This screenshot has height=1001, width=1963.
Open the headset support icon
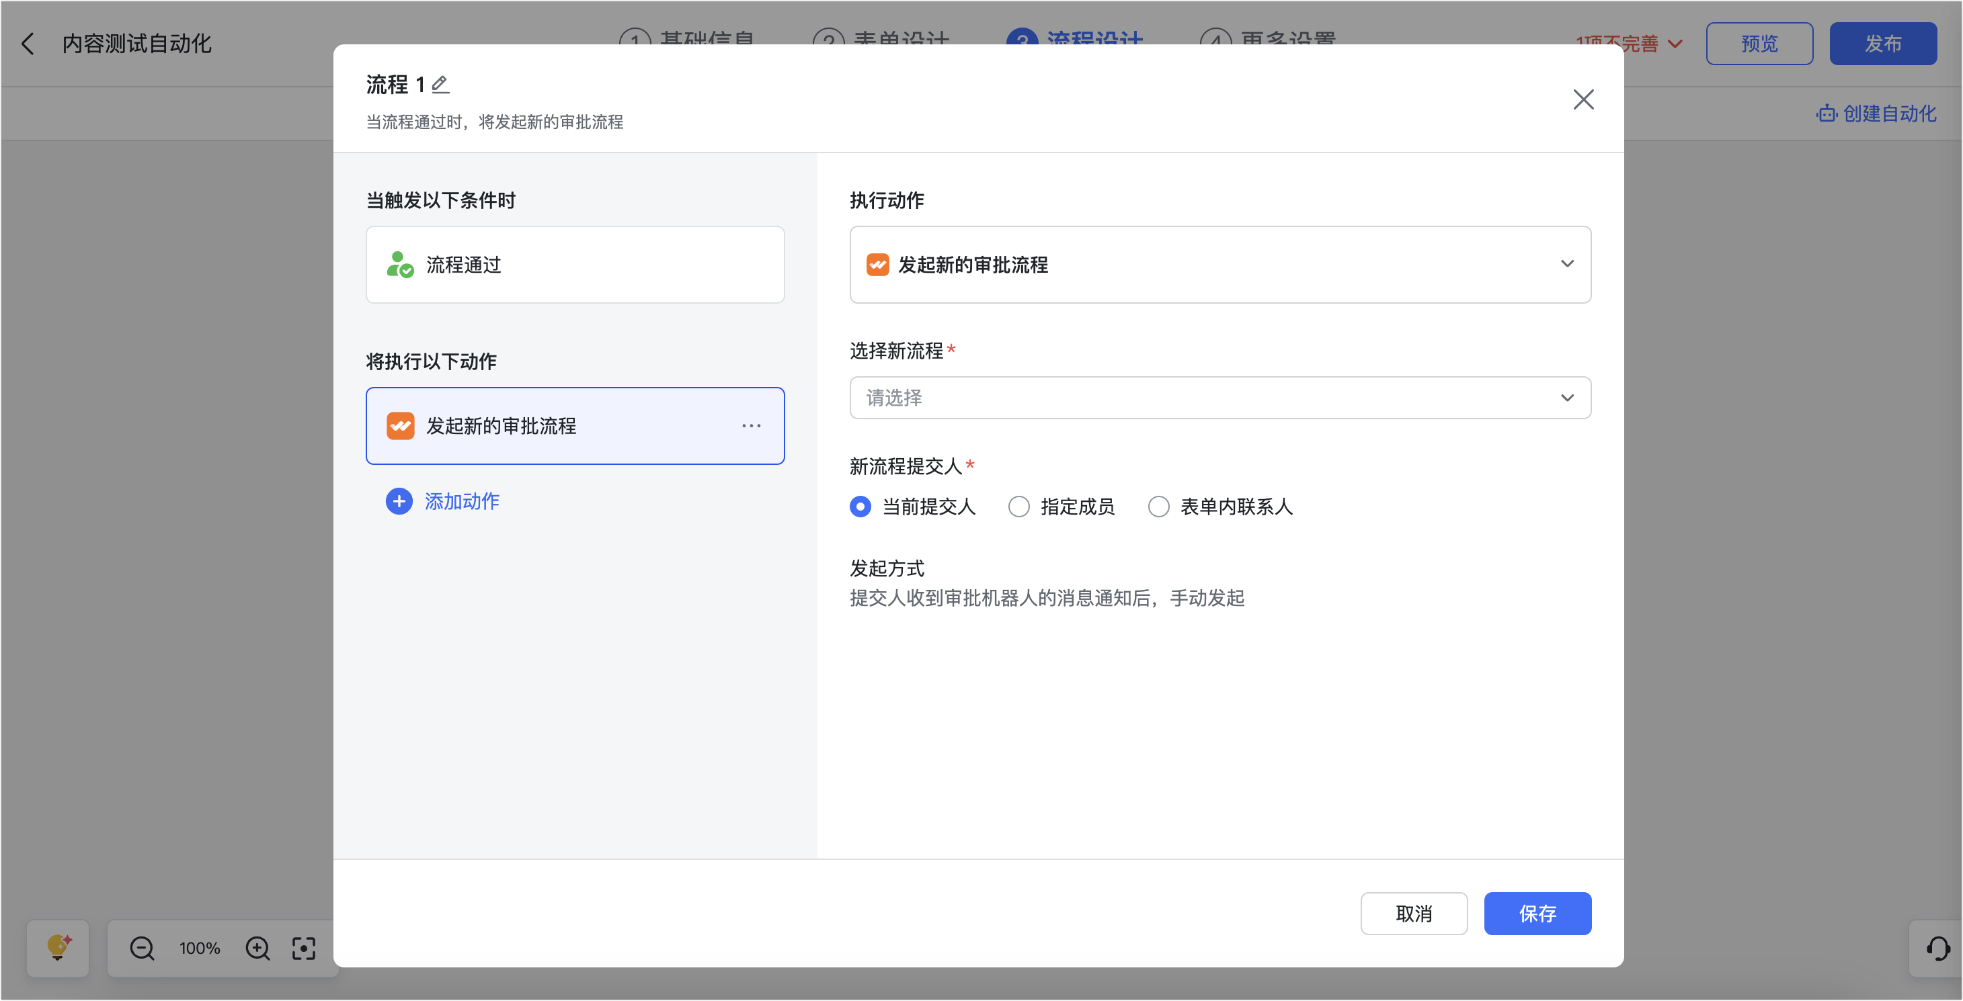pos(1938,948)
